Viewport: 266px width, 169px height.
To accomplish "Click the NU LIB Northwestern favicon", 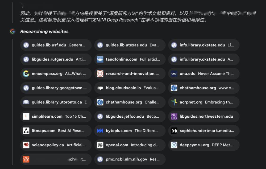I will click(x=174, y=116).
